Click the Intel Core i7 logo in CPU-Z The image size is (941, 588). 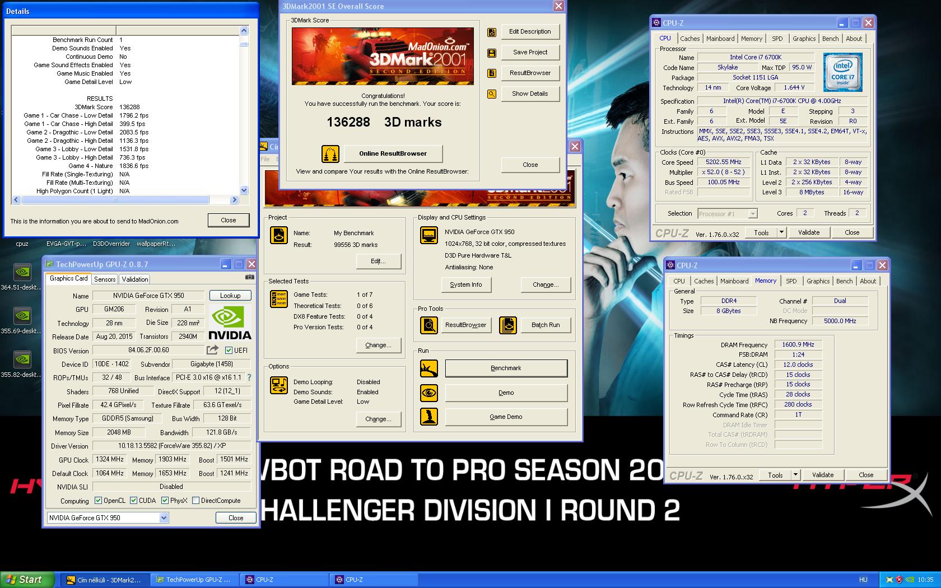842,72
